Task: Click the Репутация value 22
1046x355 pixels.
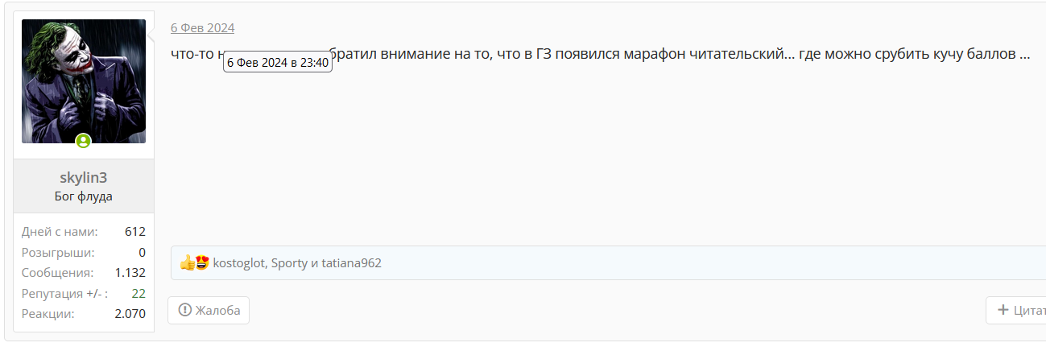Action: click(139, 294)
